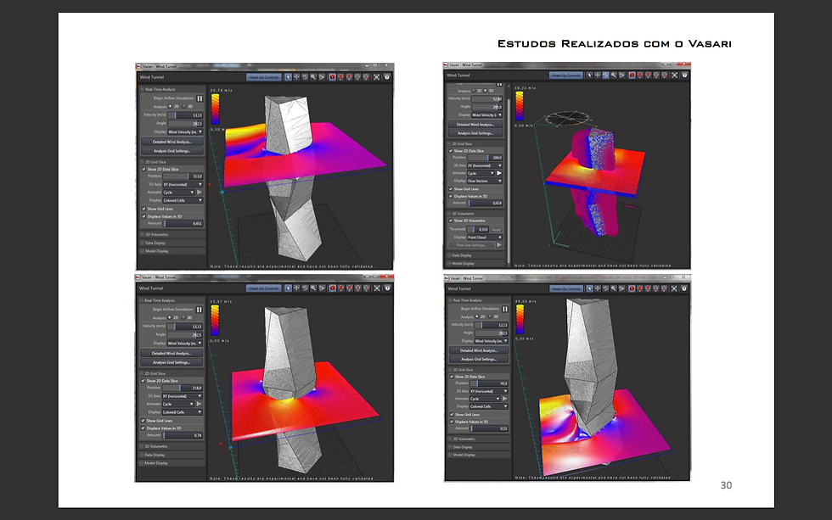Open Point Cloud dropdown in 59,33 m/s window

[x=485, y=238]
